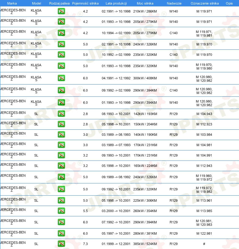Select the M 119.972, M 119.982 engine code cell
The width and height of the screenshot is (239, 249).
click(204, 190)
